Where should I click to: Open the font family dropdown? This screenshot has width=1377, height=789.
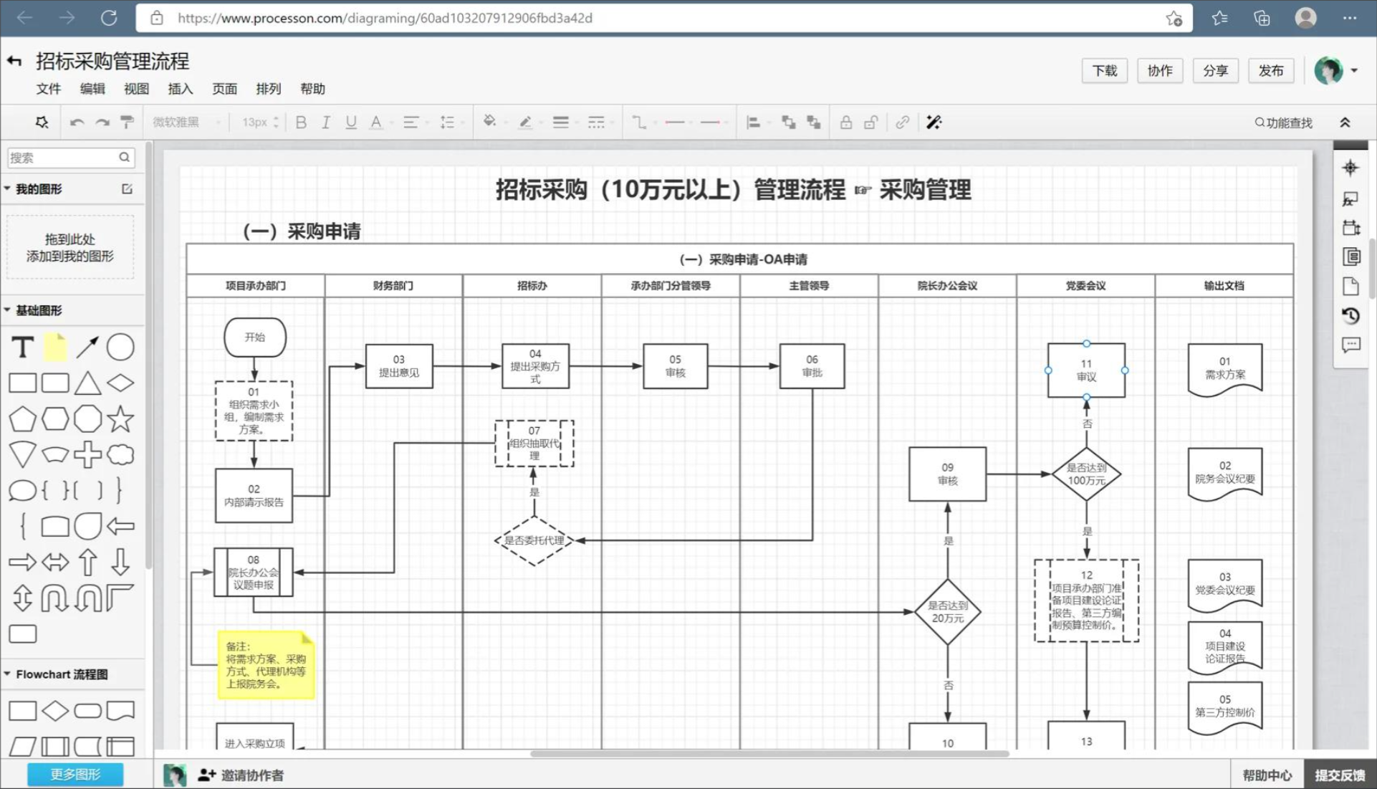pyautogui.click(x=186, y=123)
